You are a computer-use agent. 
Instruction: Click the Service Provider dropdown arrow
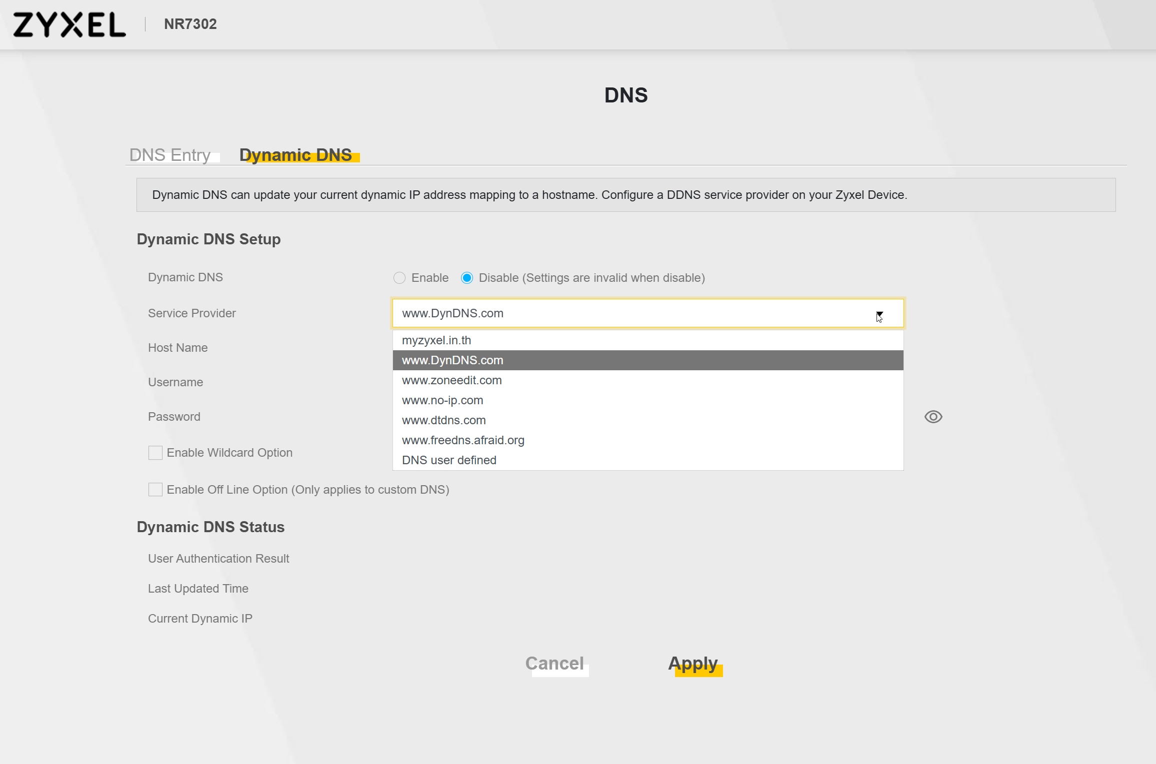(879, 314)
